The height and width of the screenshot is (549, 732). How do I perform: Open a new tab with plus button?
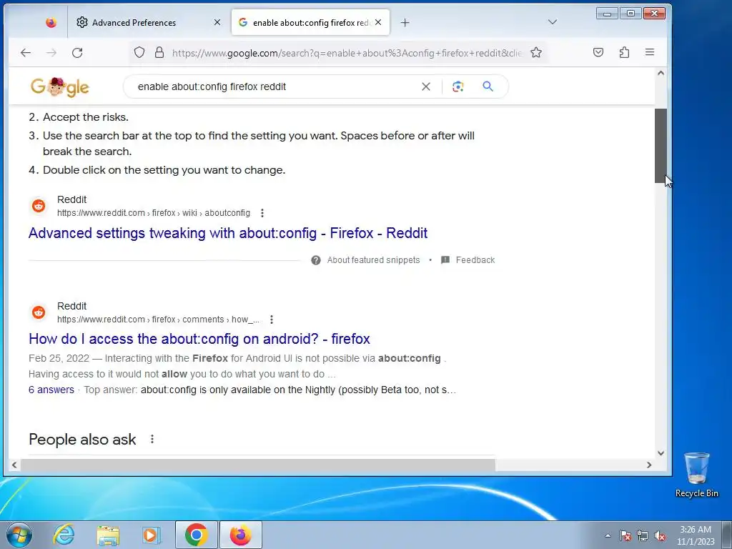405,22
